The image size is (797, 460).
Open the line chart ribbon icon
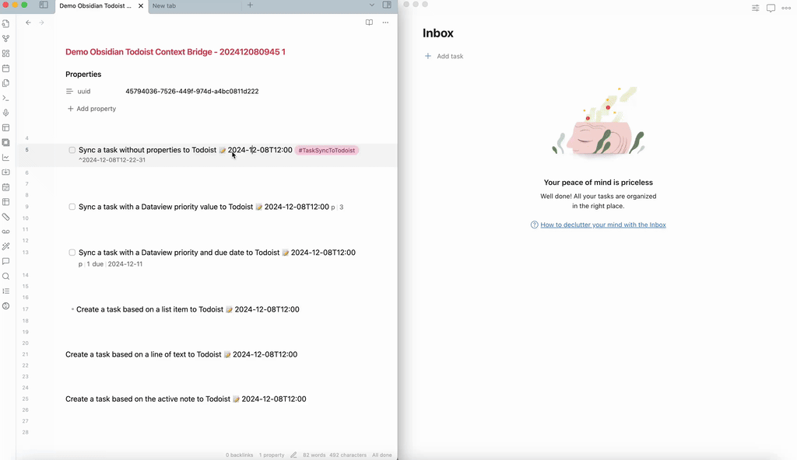[x=6, y=158]
